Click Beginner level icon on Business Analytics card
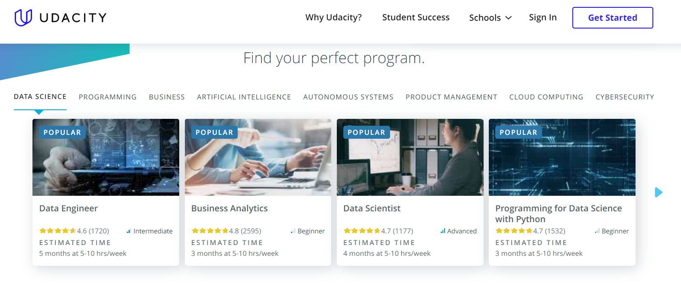 pos(293,231)
